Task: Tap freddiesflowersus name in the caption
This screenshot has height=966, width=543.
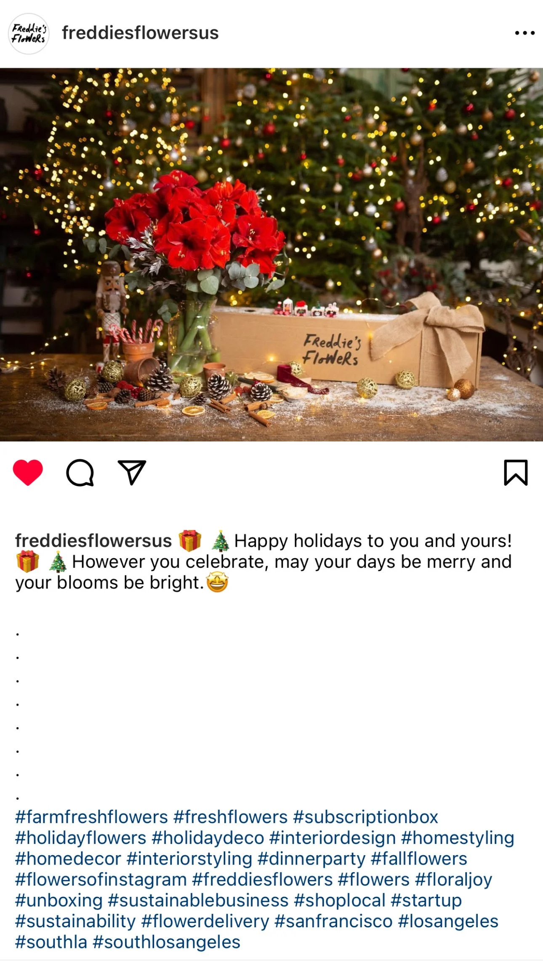Action: point(93,541)
